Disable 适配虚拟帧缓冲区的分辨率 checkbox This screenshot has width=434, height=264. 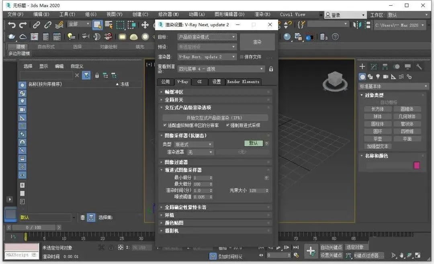[x=165, y=125]
